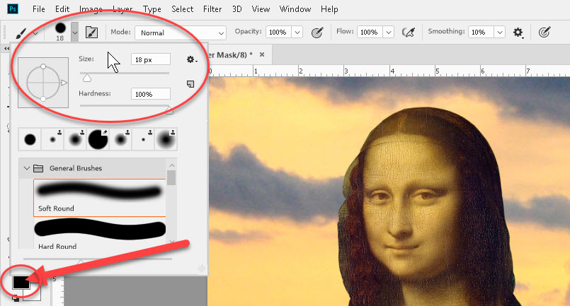Open the Opacity slider dropdown arrow
Image resolution: width=570 pixels, height=306 pixels.
(297, 33)
